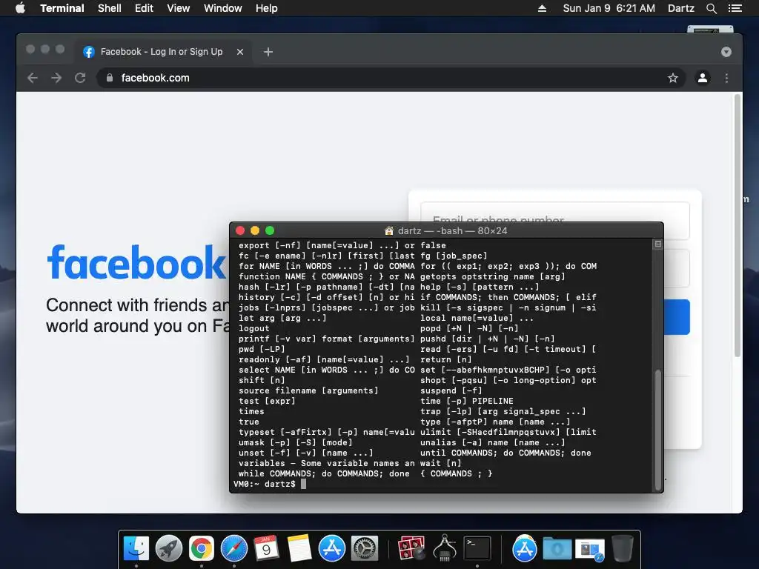The image size is (759, 569).
Task: Click 'time [-p] PIPELINE' in Terminal
Action: coord(467,401)
